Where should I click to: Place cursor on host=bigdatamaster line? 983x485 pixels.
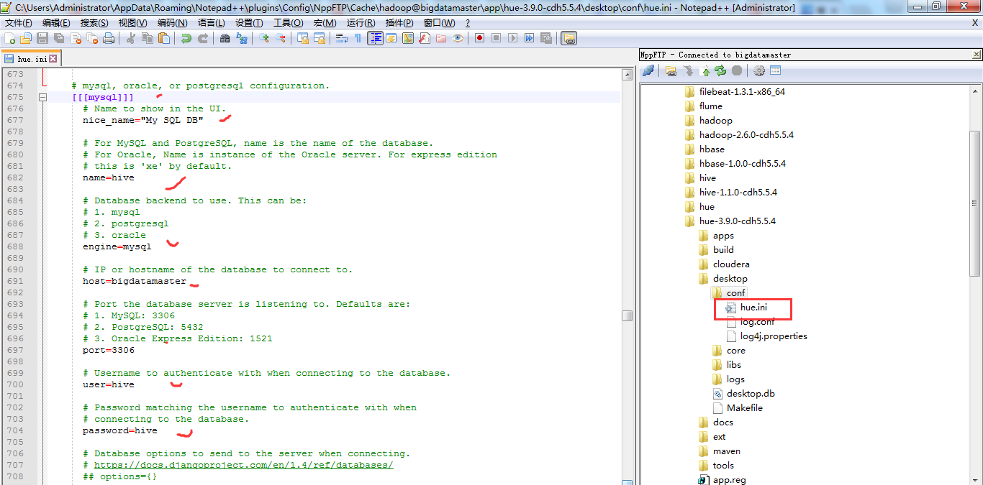pos(135,281)
